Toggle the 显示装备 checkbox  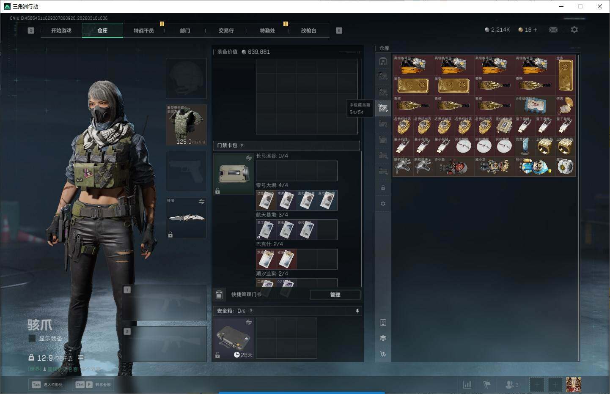(32, 338)
